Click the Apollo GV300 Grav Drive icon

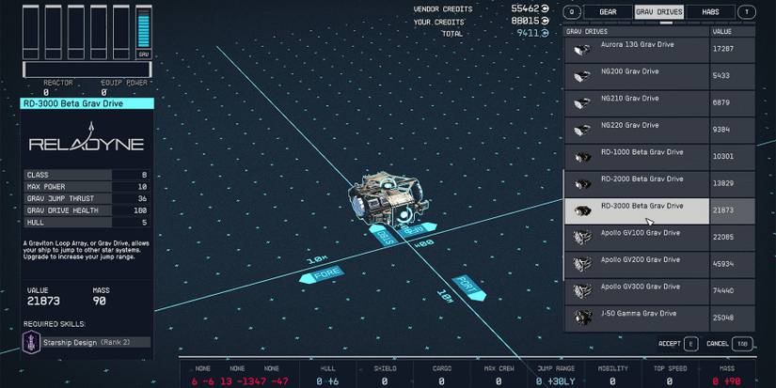pos(582,290)
